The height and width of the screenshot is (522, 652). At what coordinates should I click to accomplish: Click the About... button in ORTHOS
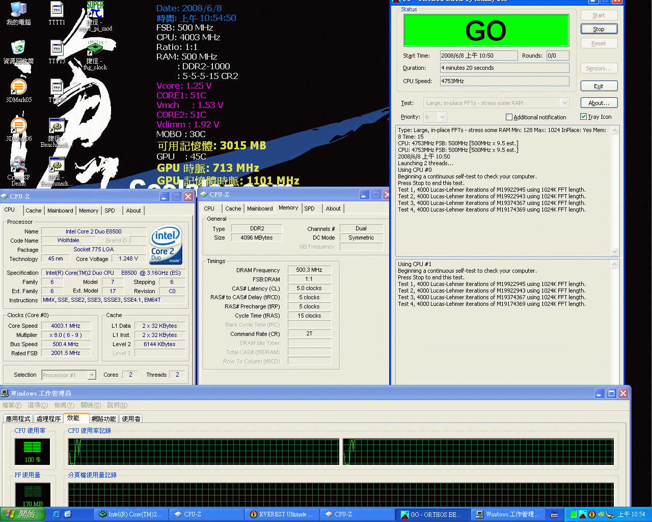[599, 103]
